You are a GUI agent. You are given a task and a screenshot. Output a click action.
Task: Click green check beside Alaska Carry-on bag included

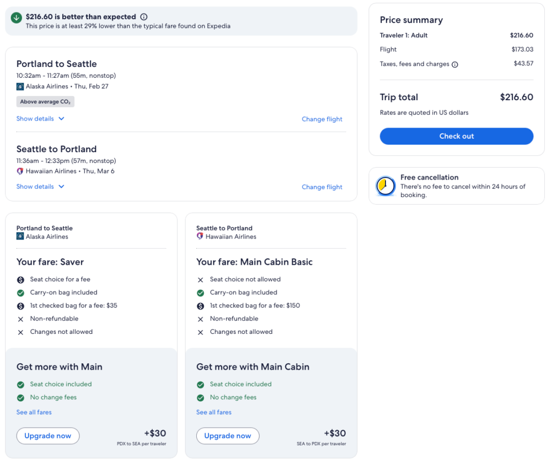(20, 293)
